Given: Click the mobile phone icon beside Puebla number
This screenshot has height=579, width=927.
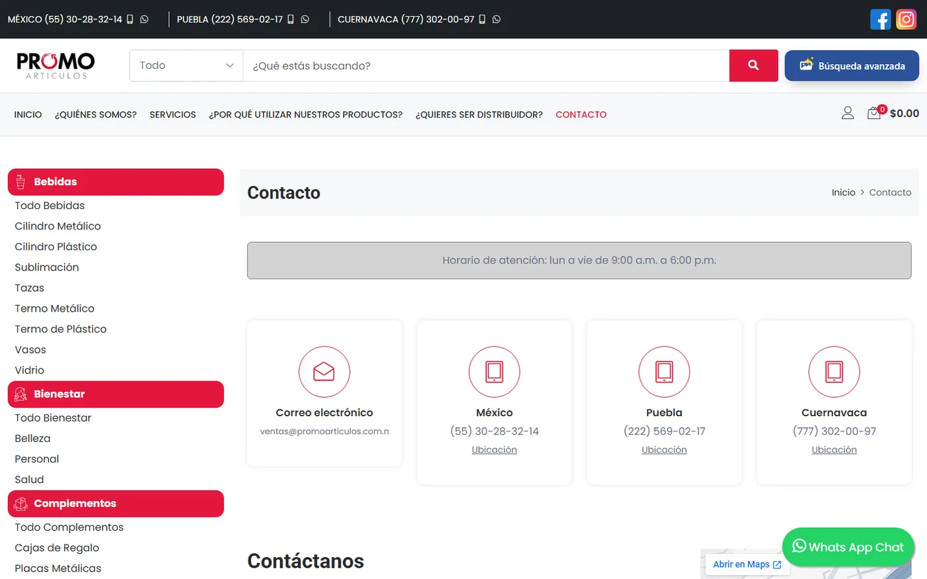Looking at the screenshot, I should tap(290, 19).
